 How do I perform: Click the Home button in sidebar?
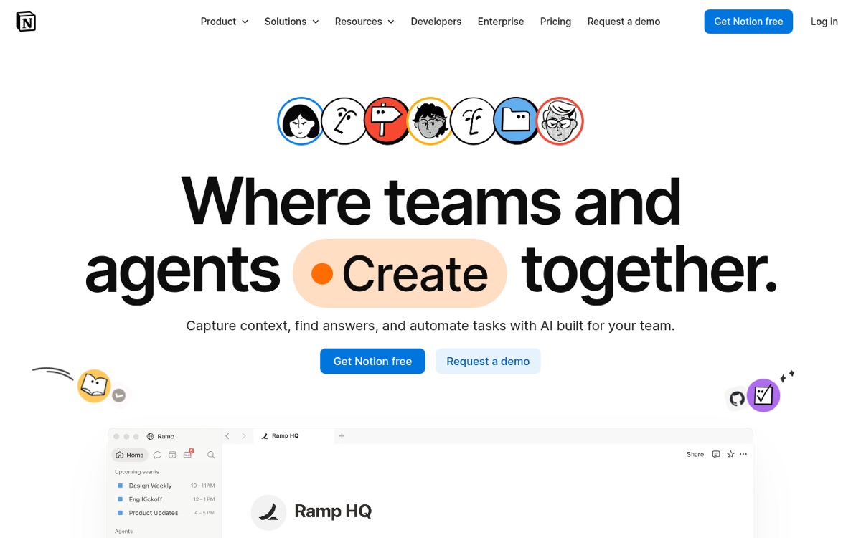click(x=130, y=455)
